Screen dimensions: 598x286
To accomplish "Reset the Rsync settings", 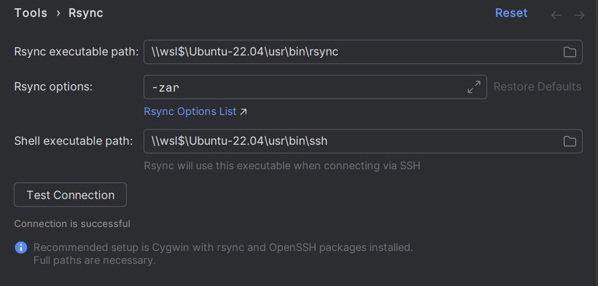I will coord(511,13).
